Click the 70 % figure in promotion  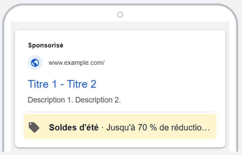(x=147, y=128)
